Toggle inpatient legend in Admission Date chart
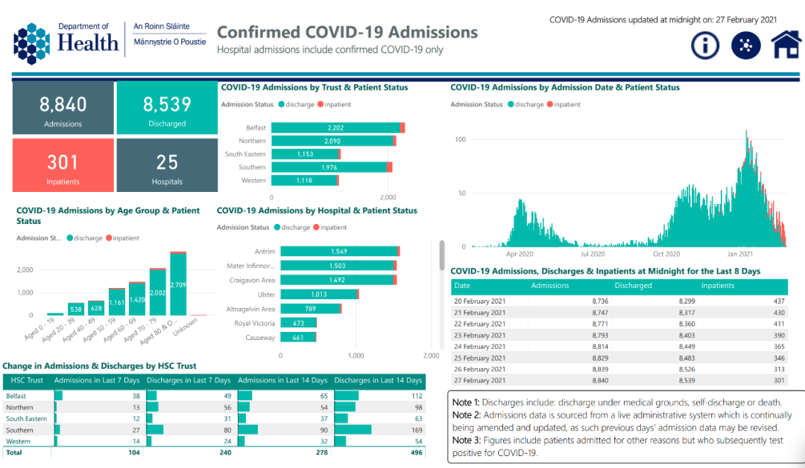This screenshot has width=805, height=468. [563, 105]
